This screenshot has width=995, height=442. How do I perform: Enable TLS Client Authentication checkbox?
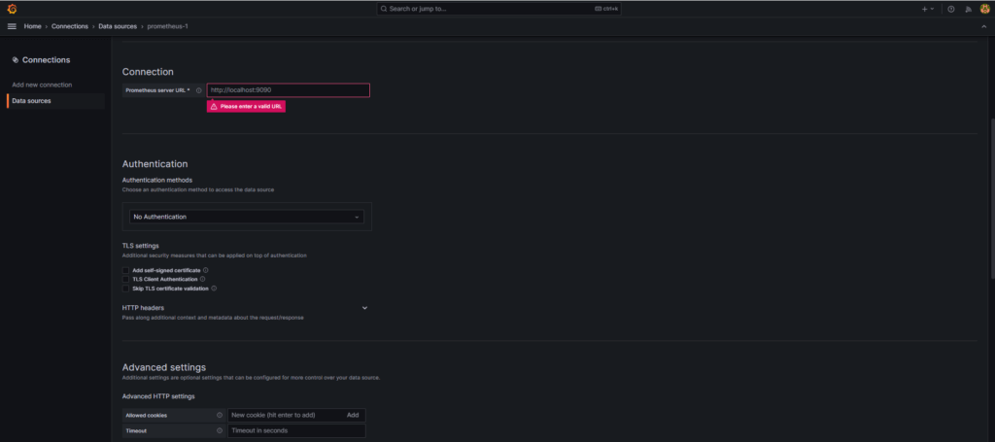pos(125,279)
